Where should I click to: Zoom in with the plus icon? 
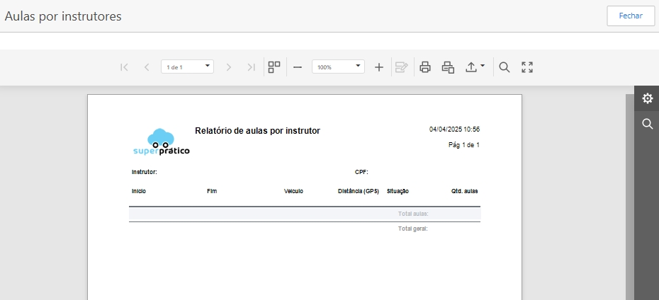379,67
